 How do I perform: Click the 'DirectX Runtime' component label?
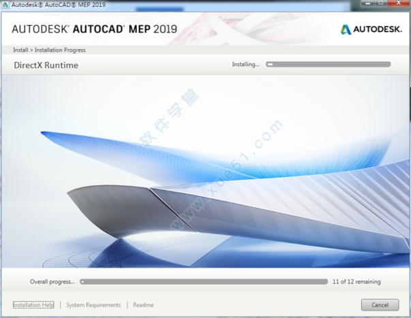[46, 65]
